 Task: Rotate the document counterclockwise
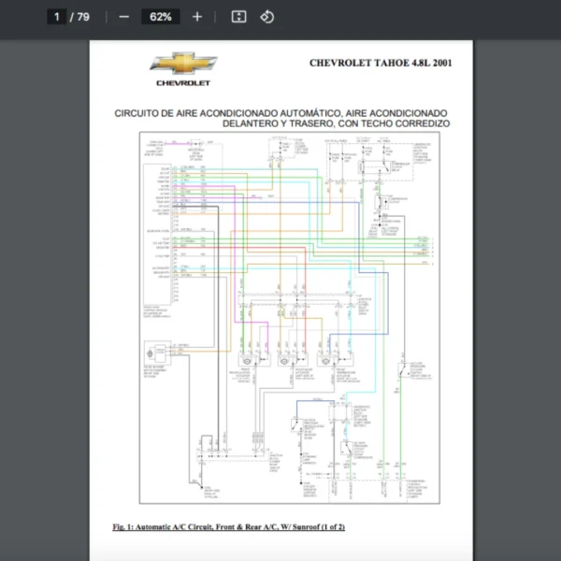pyautogui.click(x=266, y=17)
